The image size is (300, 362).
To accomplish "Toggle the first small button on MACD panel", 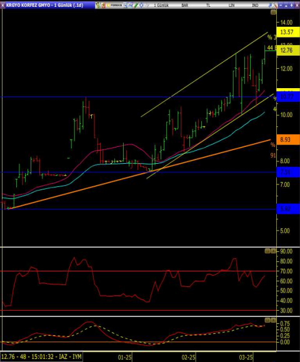I will tap(267, 320).
